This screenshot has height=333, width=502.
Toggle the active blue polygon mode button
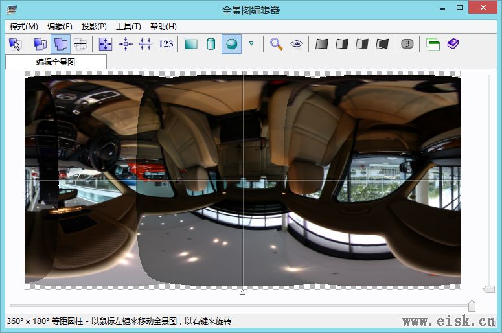(60, 44)
